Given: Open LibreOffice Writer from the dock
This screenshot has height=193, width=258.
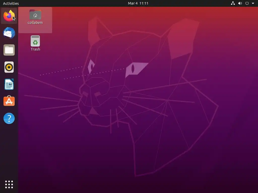Looking at the screenshot, I should tap(9, 84).
